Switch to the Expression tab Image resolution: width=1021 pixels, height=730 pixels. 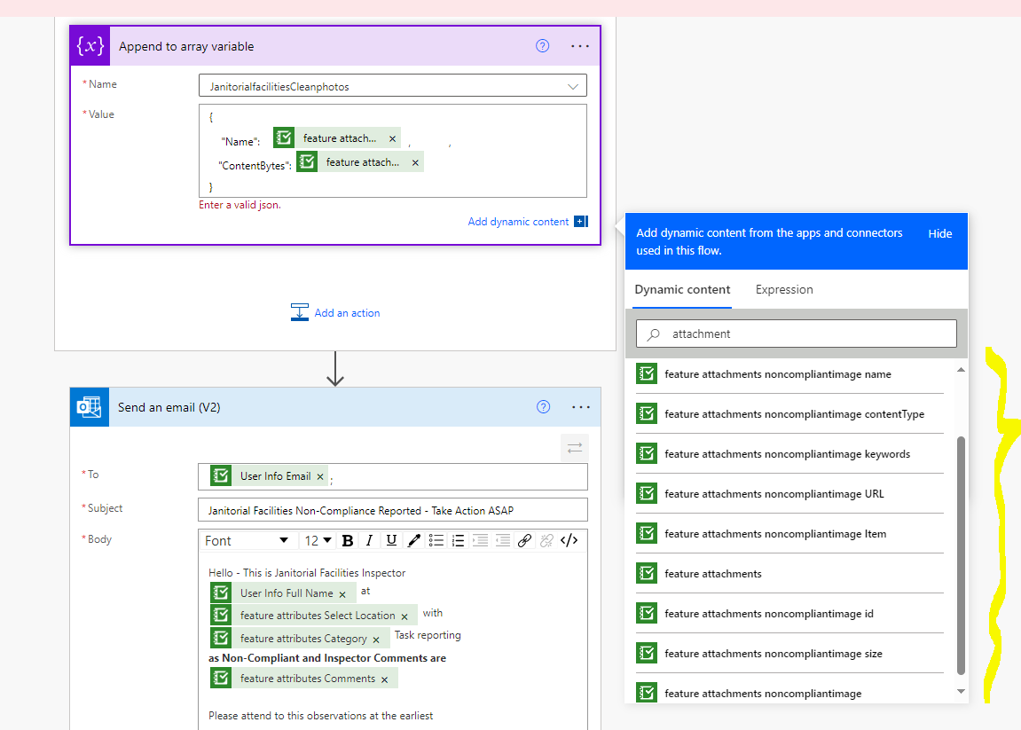coord(783,289)
